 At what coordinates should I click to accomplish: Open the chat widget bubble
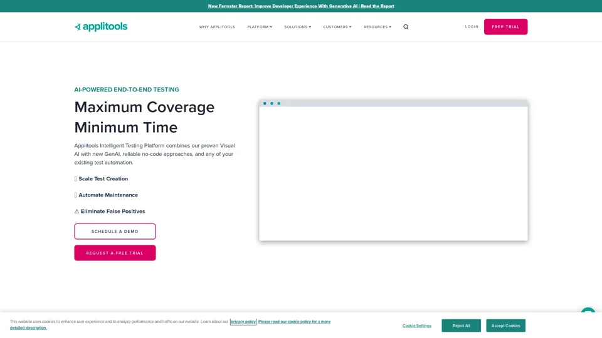588,312
